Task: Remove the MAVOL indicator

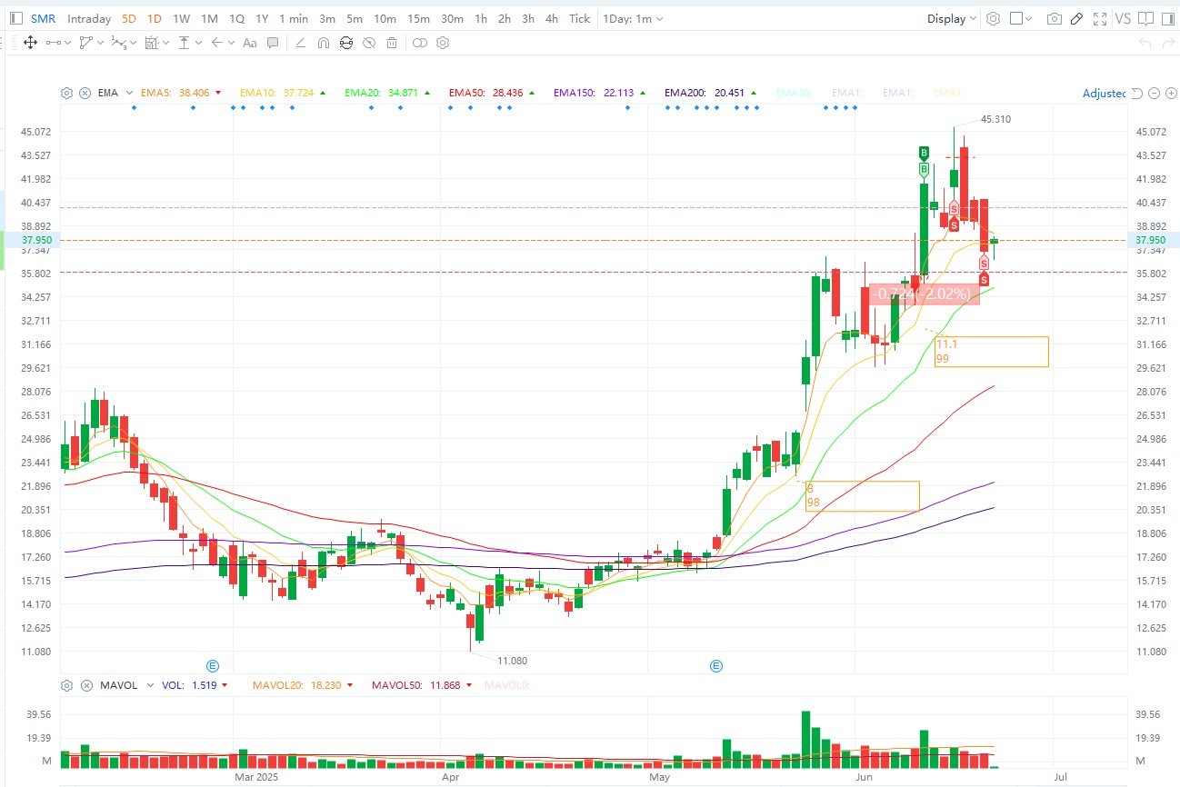Action: coord(85,685)
